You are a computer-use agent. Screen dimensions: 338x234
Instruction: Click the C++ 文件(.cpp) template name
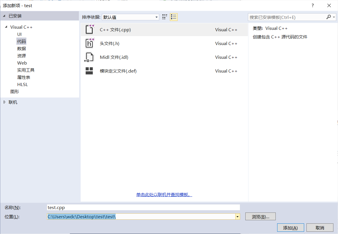(x=115, y=30)
